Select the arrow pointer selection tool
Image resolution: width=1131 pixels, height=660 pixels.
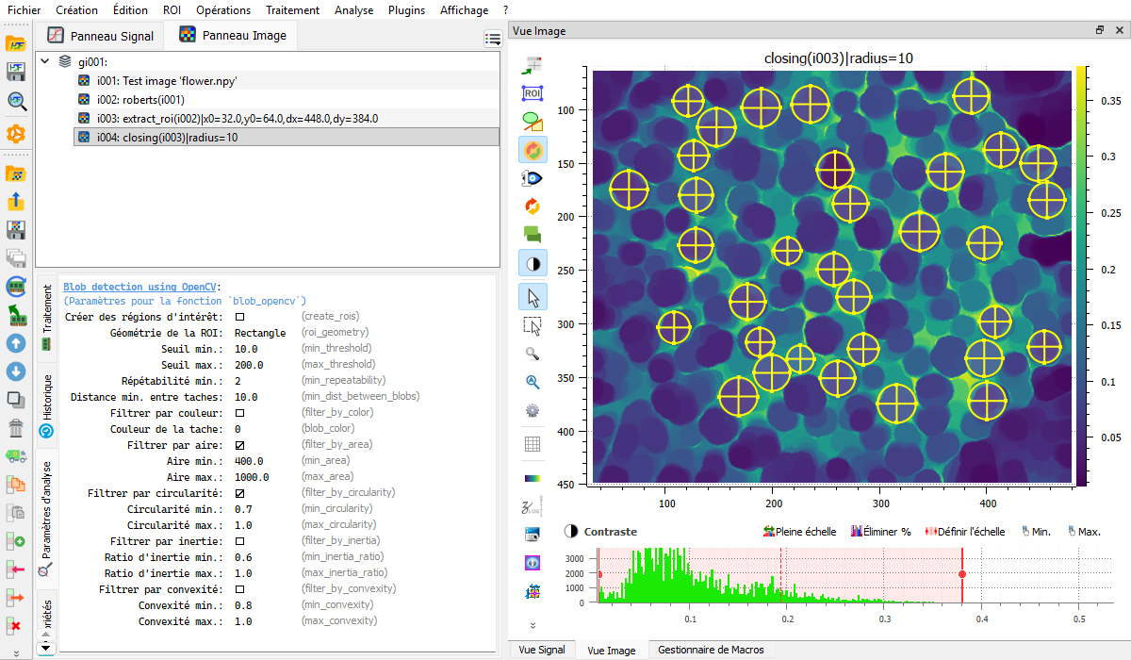[x=533, y=297]
